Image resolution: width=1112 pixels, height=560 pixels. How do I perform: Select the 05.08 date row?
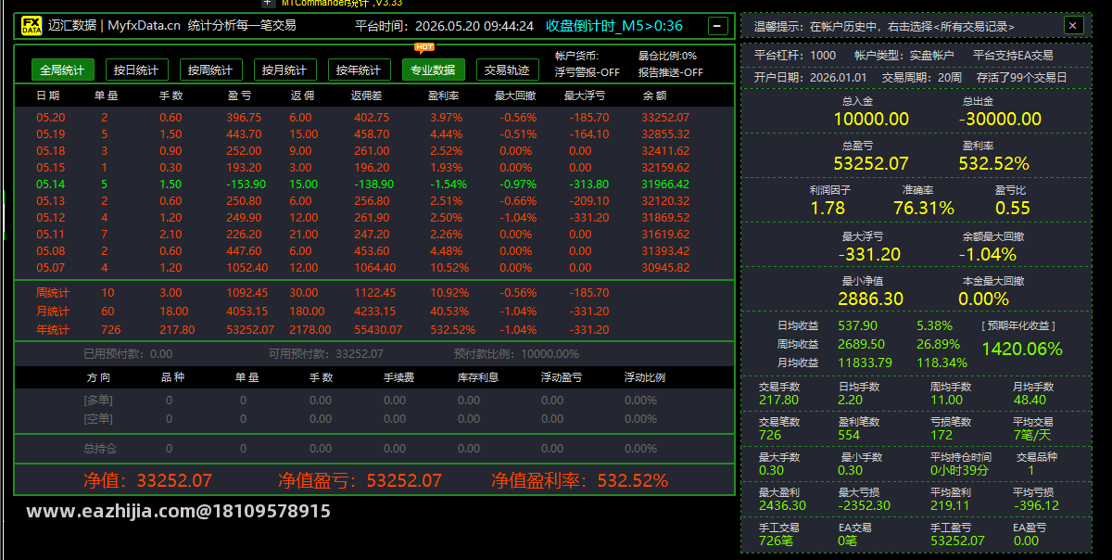374,250
